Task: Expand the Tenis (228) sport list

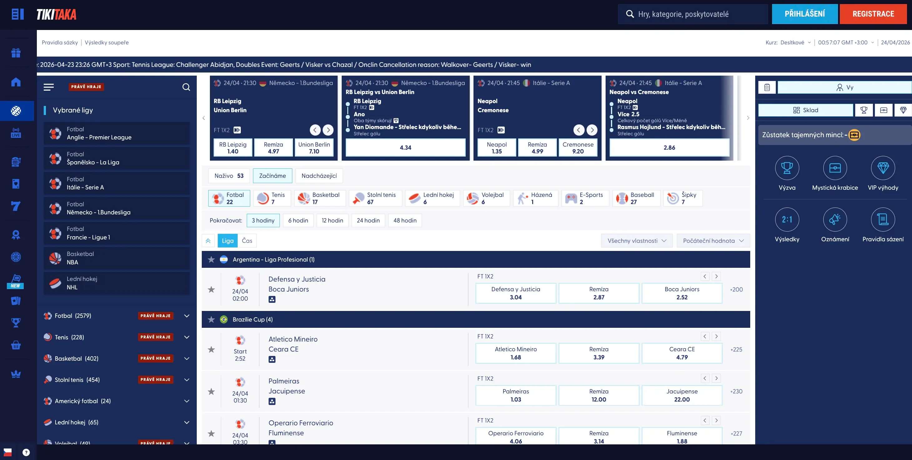Action: point(186,337)
